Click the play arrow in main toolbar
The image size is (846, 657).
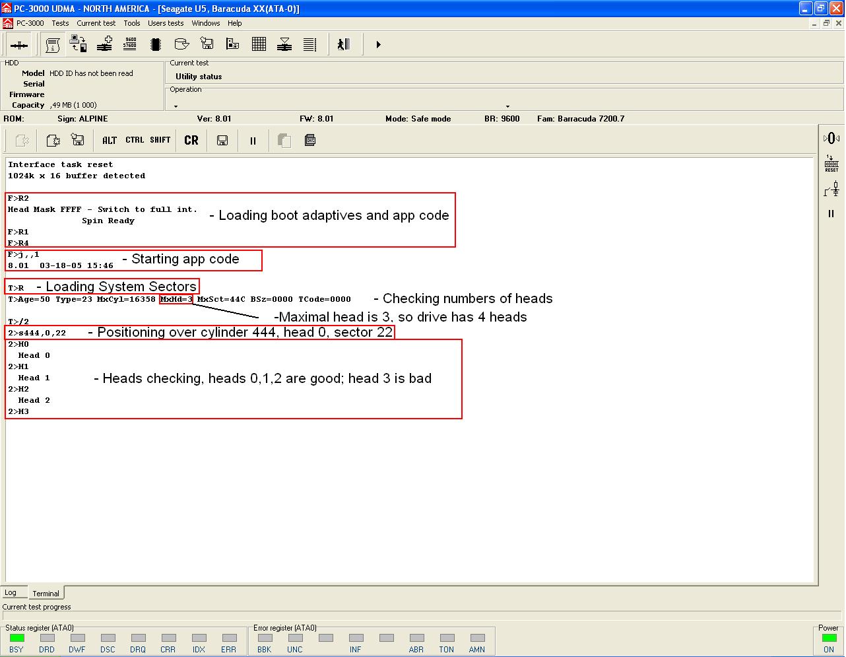click(378, 45)
